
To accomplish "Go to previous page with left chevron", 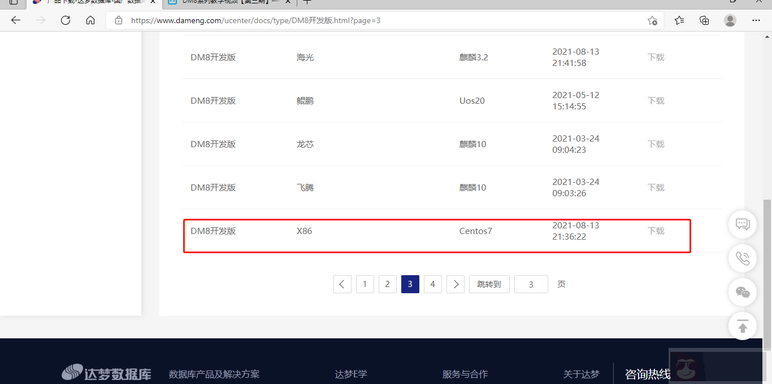I will tap(342, 284).
